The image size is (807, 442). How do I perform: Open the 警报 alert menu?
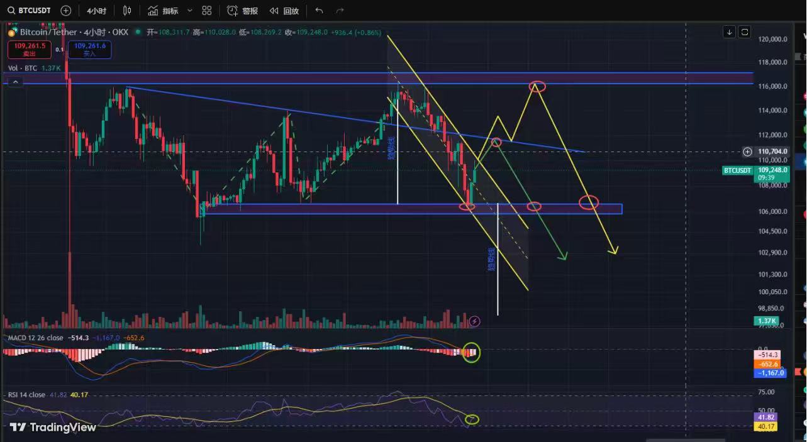coord(243,11)
